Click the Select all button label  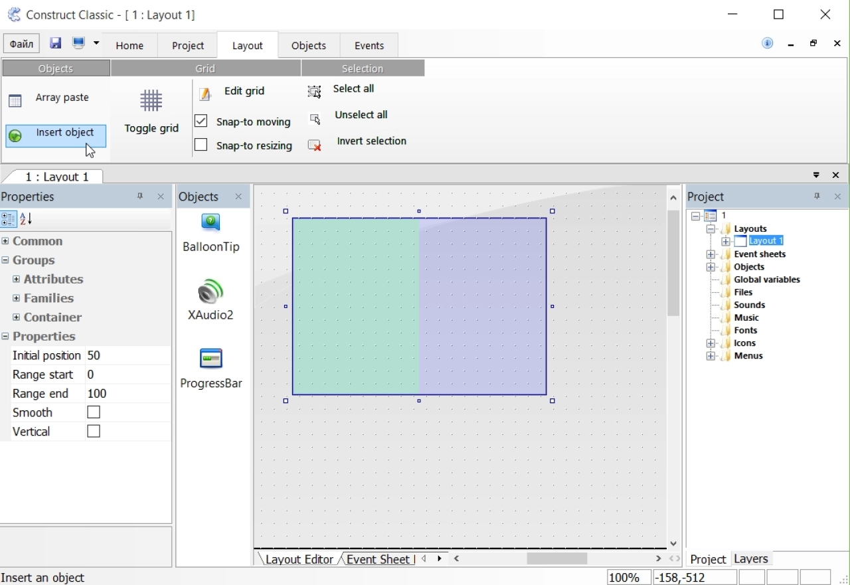tap(354, 88)
